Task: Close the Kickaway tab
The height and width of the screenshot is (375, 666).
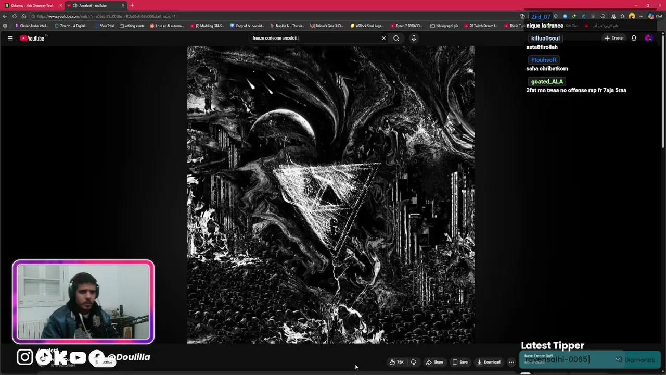Action: [x=61, y=5]
